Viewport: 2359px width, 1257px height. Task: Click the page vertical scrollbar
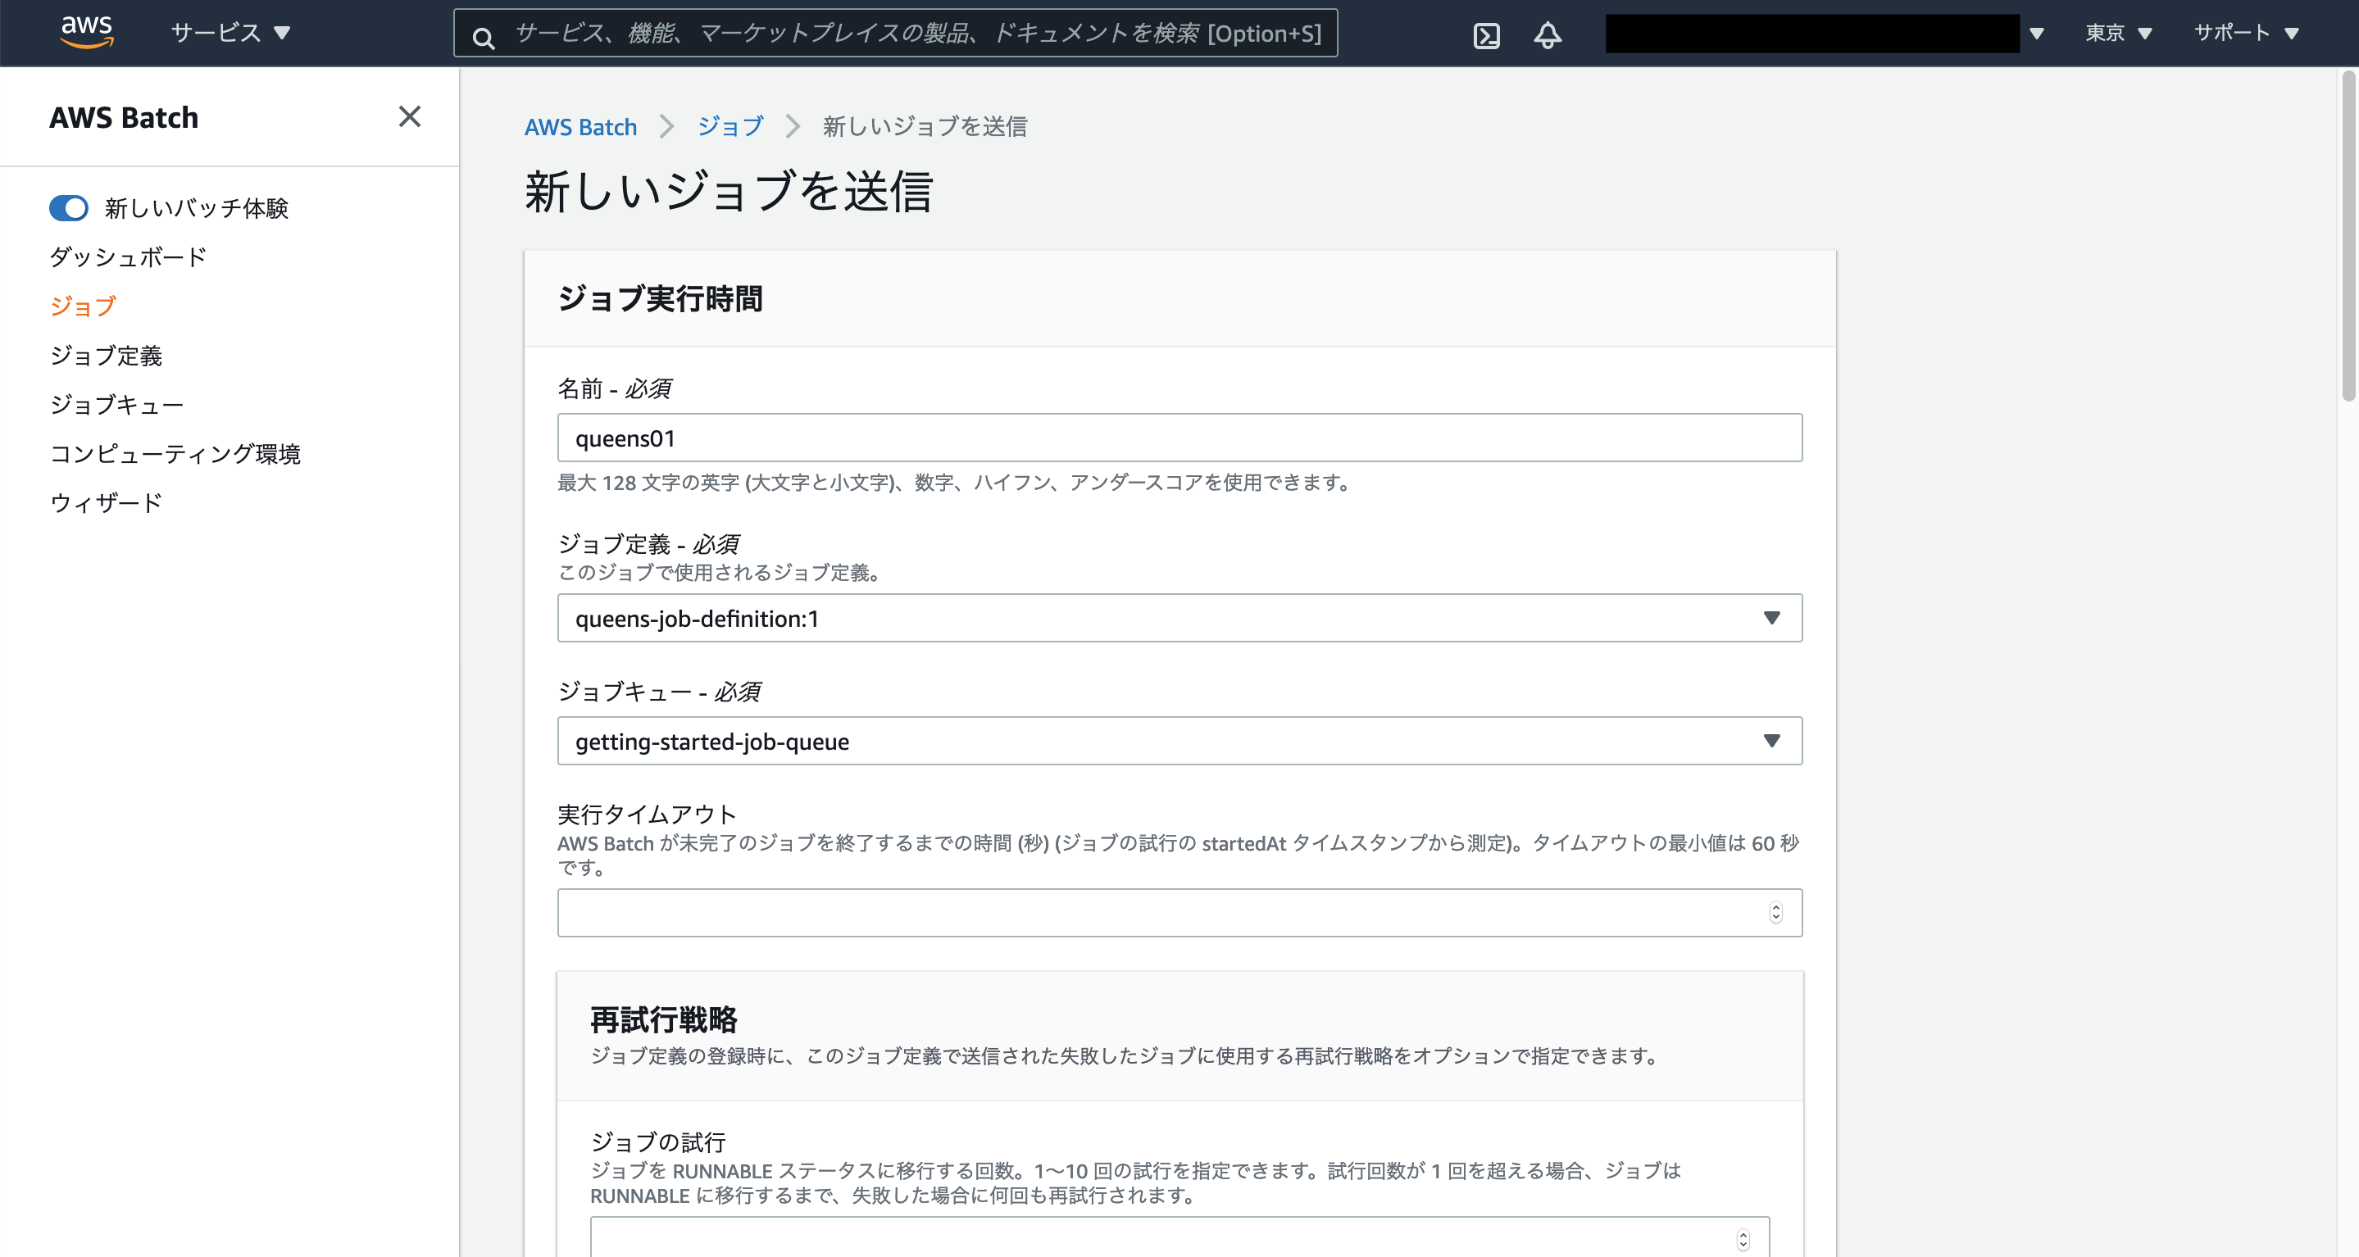click(2349, 236)
